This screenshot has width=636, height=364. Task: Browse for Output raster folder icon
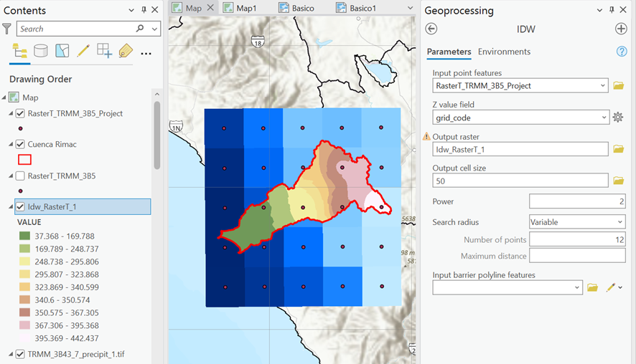619,149
